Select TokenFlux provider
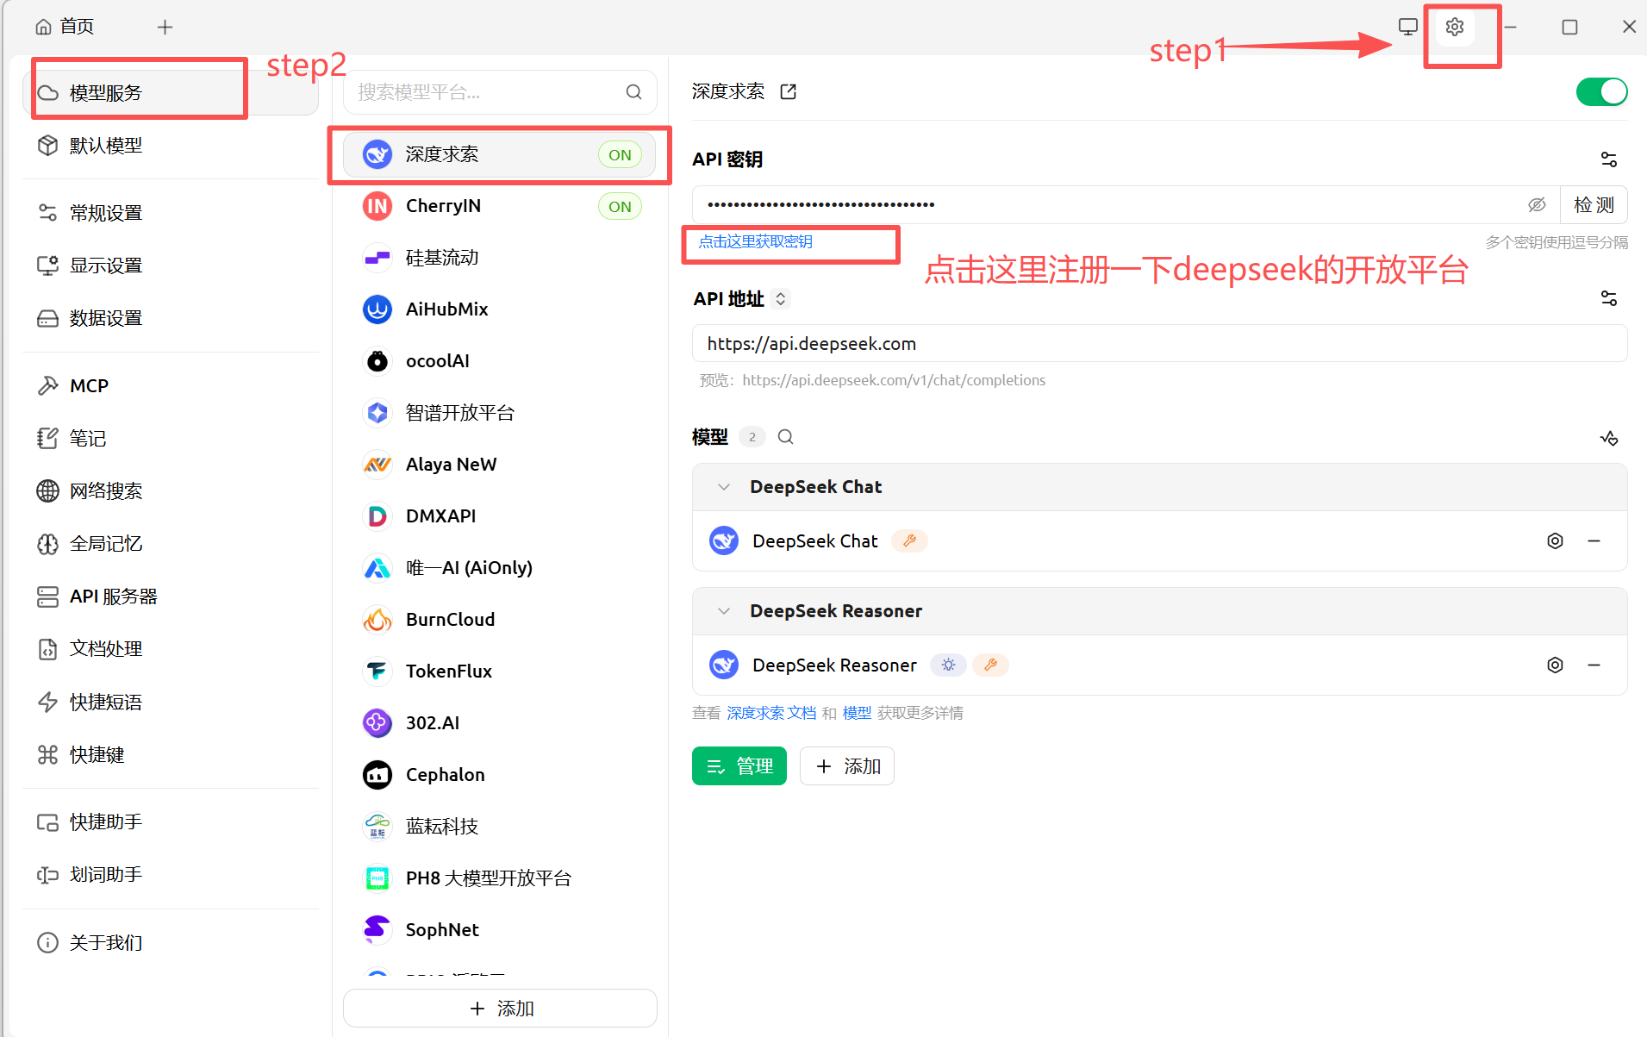Image resolution: width=1647 pixels, height=1037 pixels. pos(500,672)
